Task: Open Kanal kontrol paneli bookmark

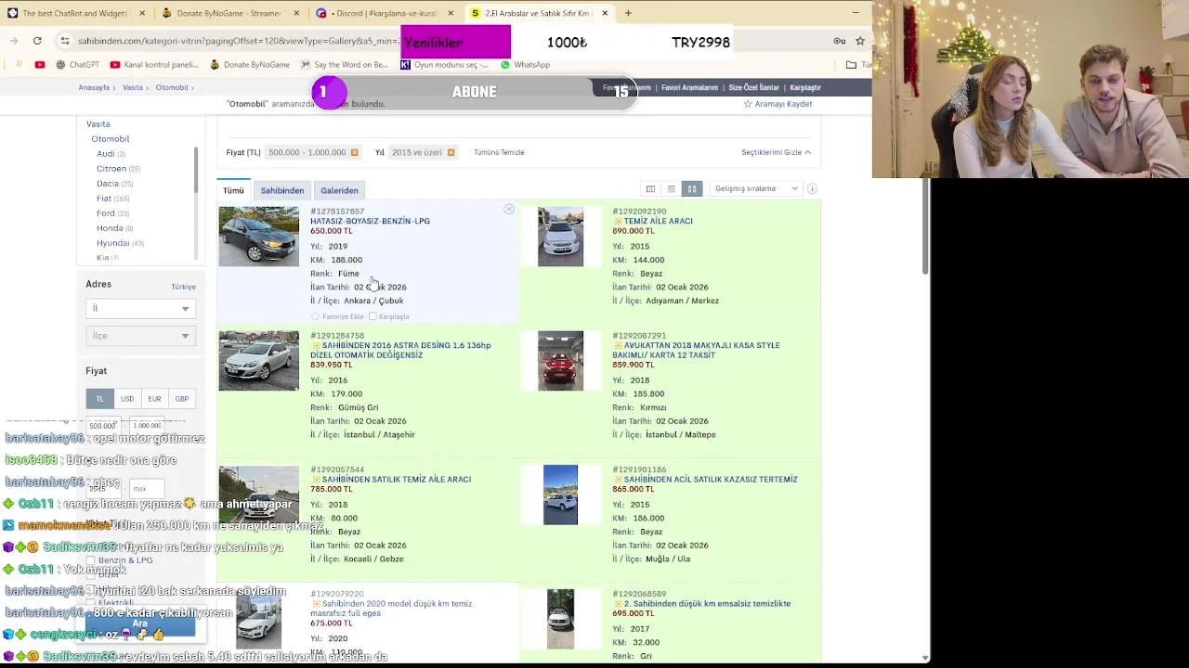Action: coord(154,65)
